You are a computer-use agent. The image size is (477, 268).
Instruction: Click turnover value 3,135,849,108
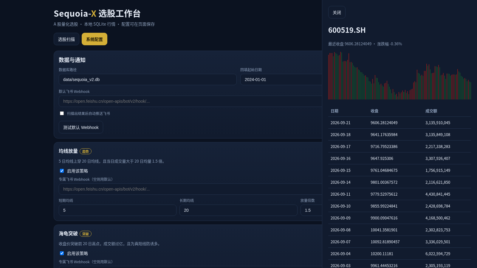[x=438, y=135]
